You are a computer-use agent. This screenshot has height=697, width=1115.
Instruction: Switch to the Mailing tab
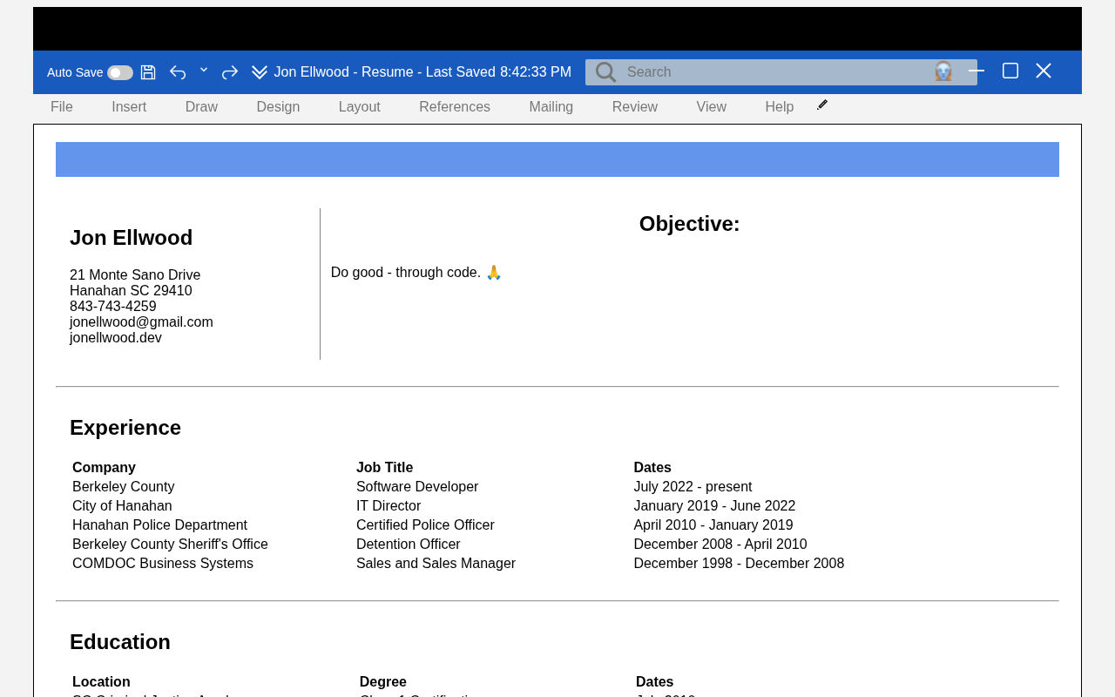[x=551, y=107]
